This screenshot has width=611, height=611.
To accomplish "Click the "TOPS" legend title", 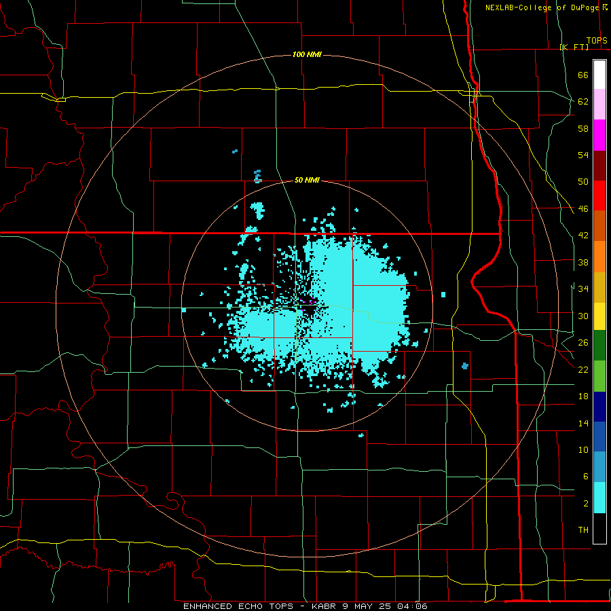I will point(597,40).
